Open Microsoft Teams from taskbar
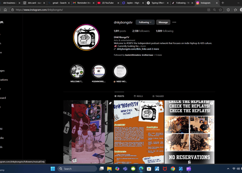This screenshot has width=242, height=173. pos(125,169)
